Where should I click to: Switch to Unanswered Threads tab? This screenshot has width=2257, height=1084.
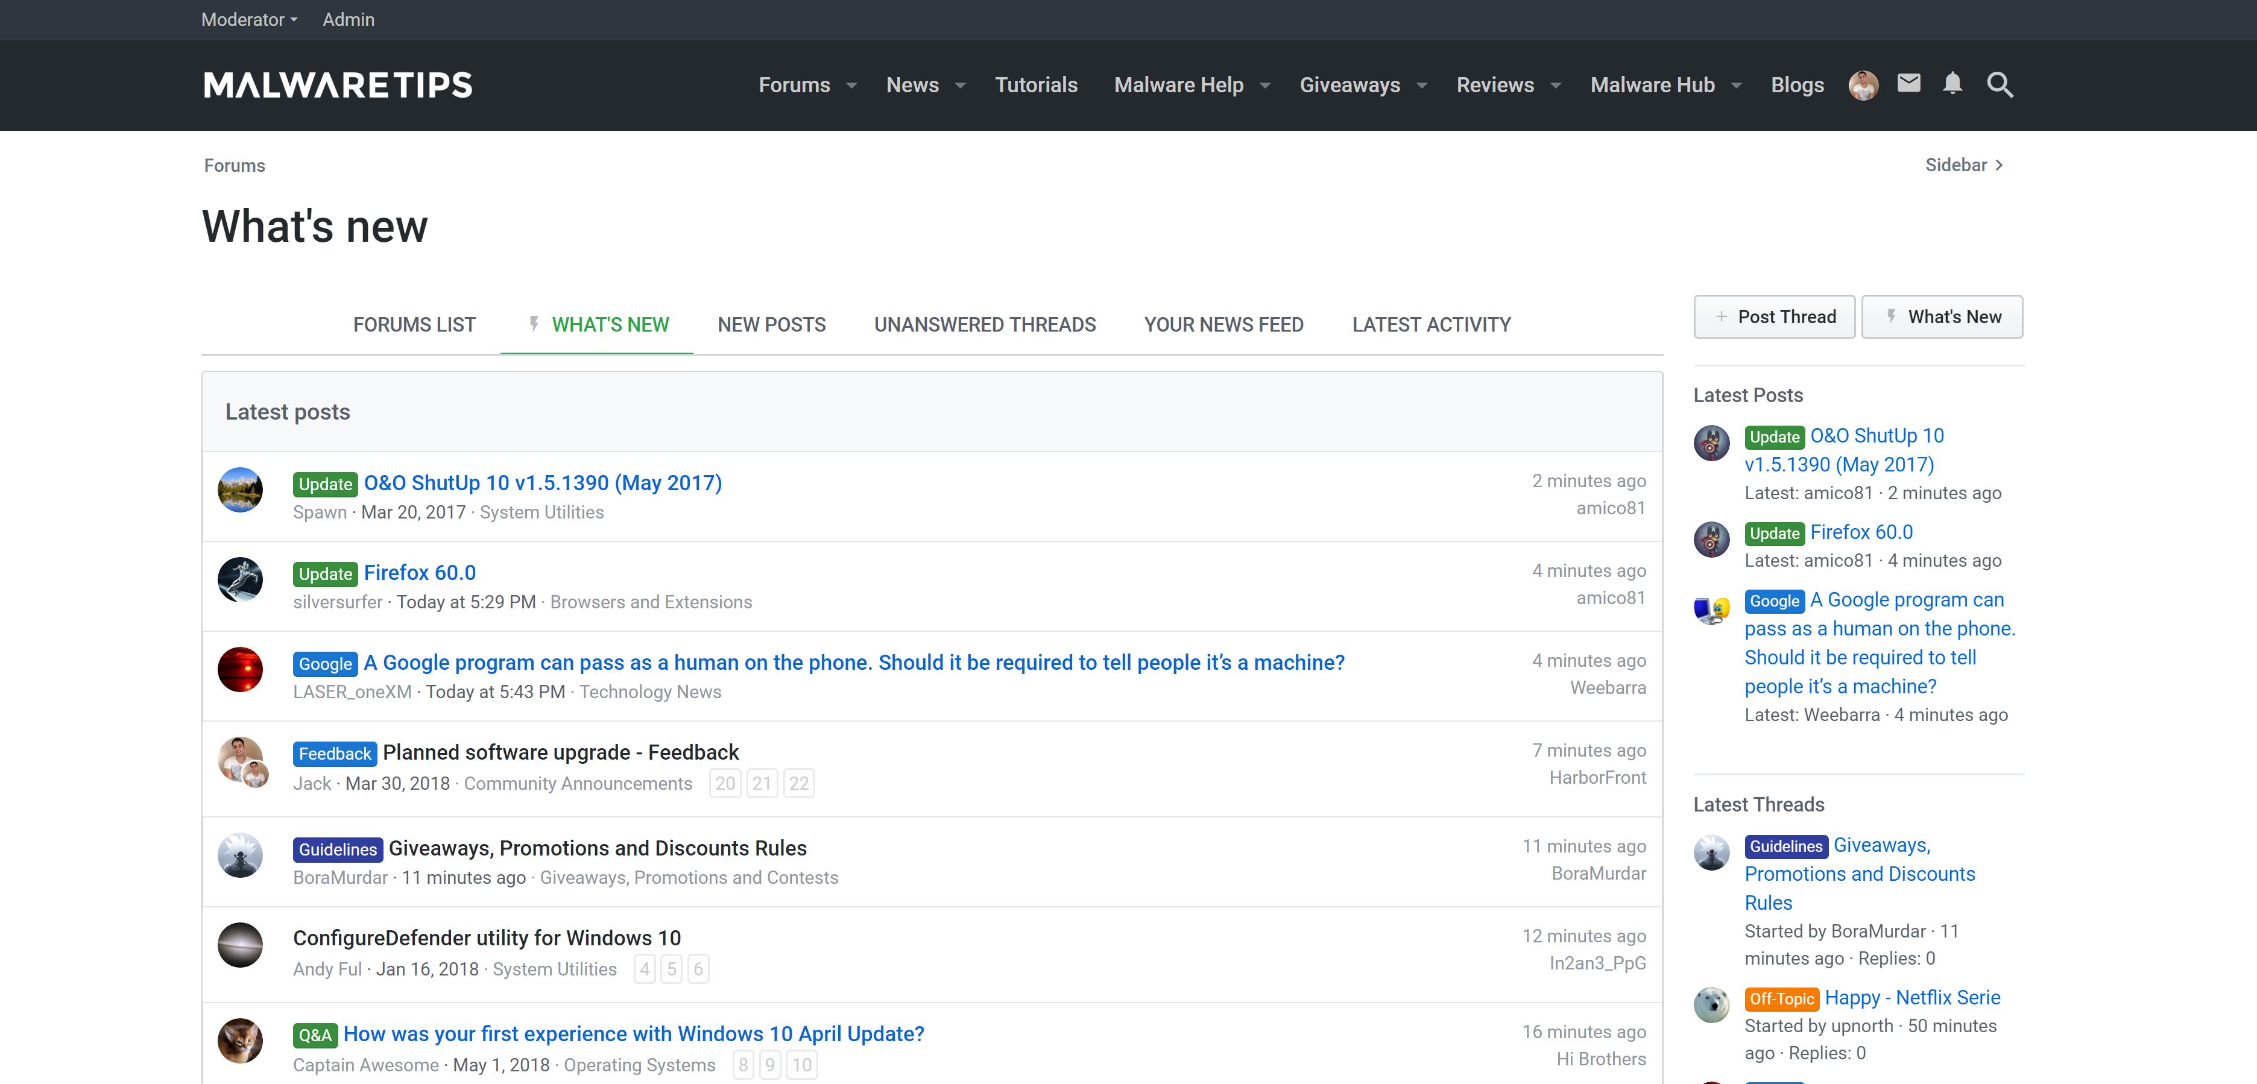985,324
